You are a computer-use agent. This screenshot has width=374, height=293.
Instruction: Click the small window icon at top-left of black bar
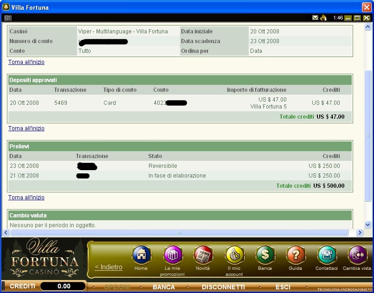[8, 18]
